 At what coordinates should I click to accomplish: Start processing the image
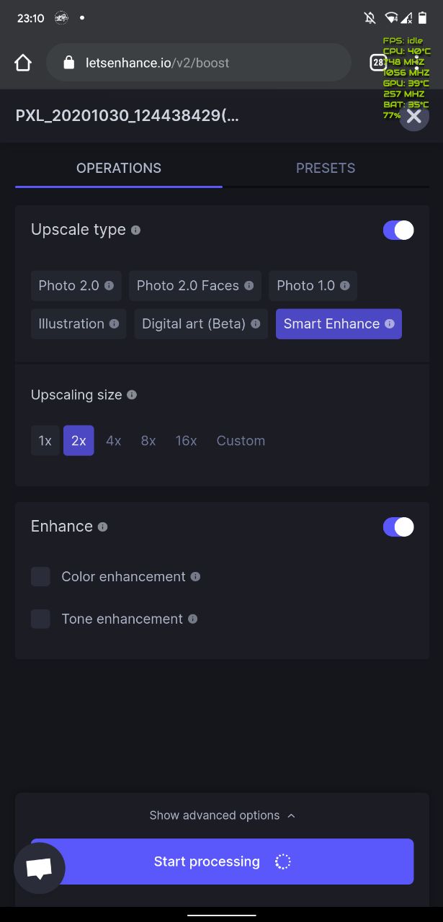coord(222,861)
